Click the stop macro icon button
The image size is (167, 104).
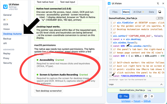tap(139, 96)
